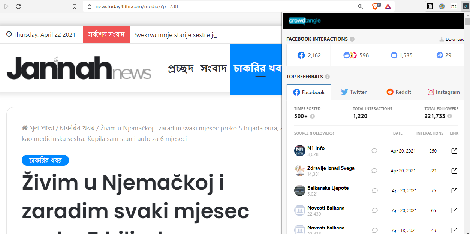Viewport: 470px width, 234px height.
Task: Click comment bubble in Zdravlje Iznad Svega row
Action: 374,171
